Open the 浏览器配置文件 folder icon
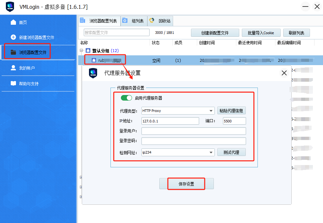This screenshot has width=323, height=223. click(13, 52)
